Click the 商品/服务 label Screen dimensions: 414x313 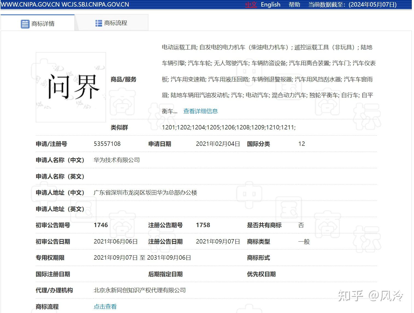tap(123, 79)
